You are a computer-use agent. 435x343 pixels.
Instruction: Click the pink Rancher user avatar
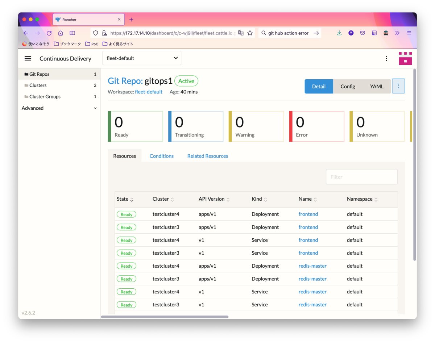click(x=405, y=58)
